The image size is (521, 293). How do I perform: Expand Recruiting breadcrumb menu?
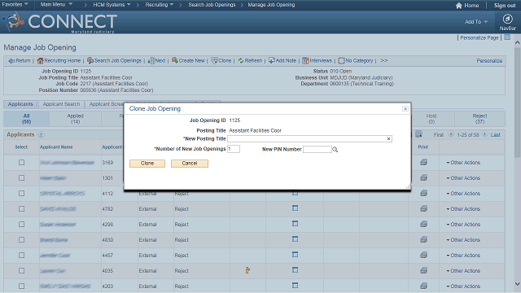click(x=160, y=5)
